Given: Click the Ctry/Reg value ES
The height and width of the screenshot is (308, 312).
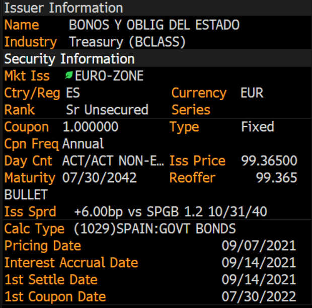Looking at the screenshot, I should point(73,93).
